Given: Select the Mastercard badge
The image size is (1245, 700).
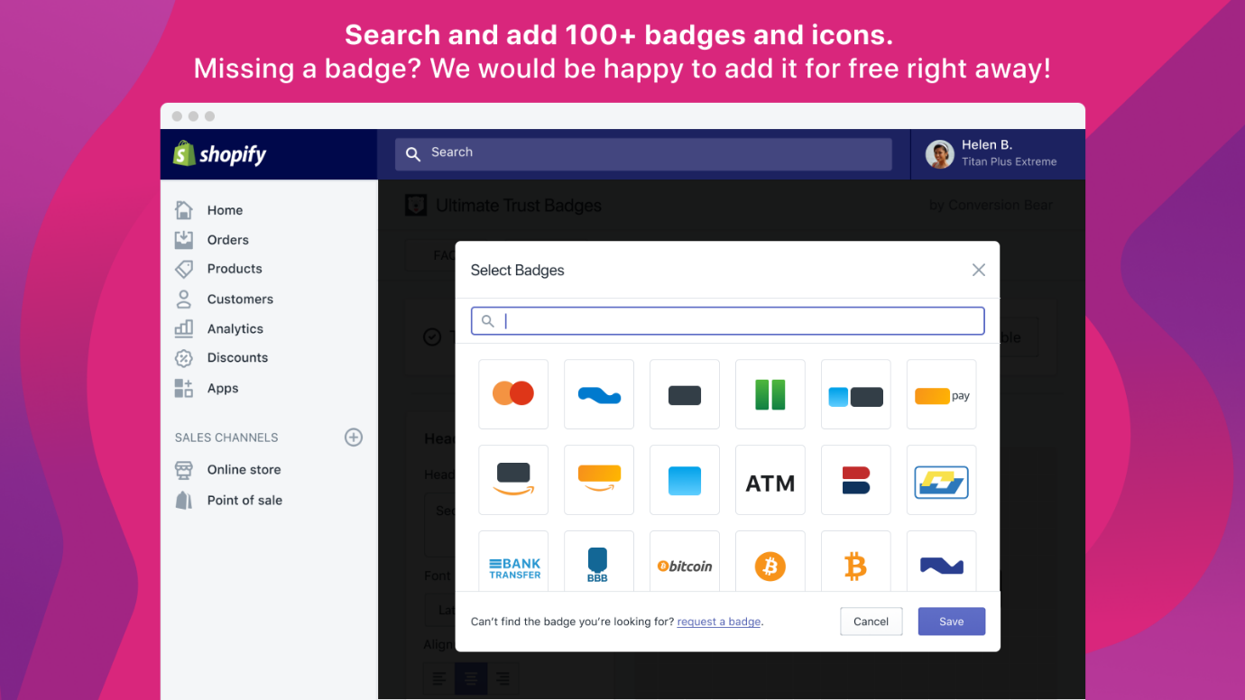Looking at the screenshot, I should (513, 394).
